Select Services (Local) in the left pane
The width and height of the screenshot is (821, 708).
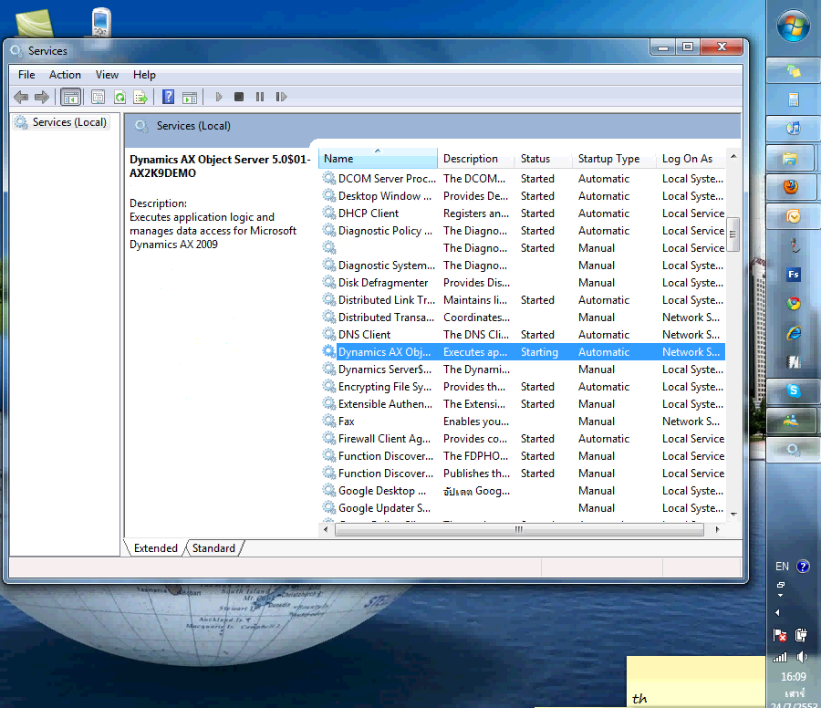pyautogui.click(x=68, y=121)
